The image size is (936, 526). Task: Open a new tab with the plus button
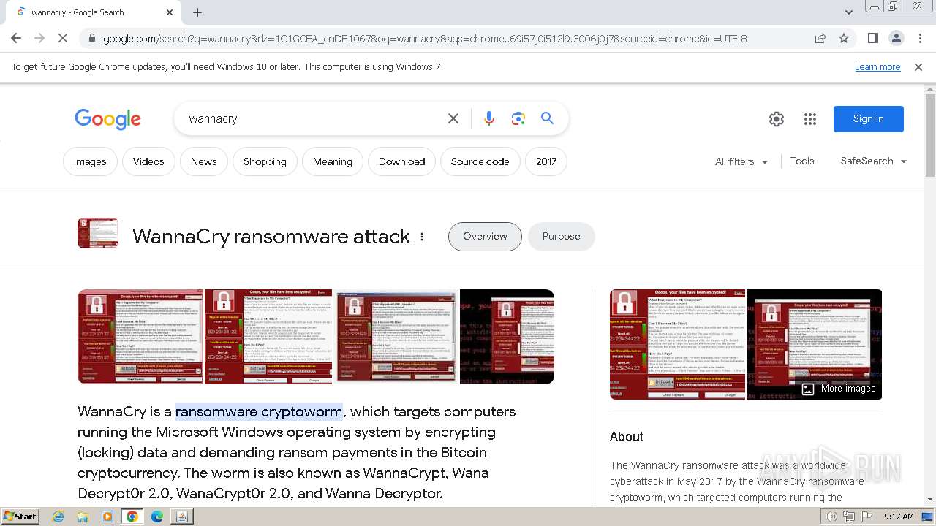[197, 12]
